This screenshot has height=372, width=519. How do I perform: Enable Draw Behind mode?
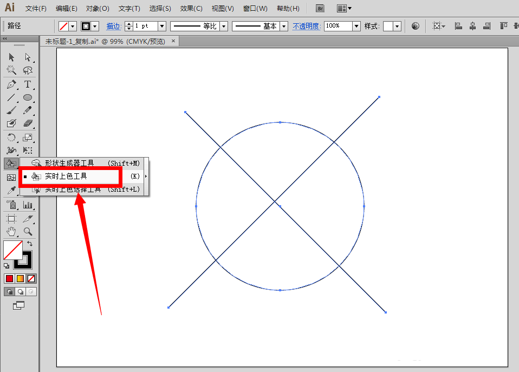tap(21, 291)
